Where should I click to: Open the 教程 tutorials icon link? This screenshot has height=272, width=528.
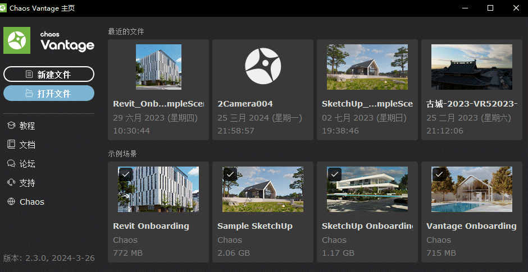tap(11, 126)
